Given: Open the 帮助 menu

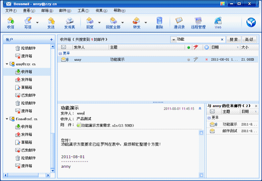Looking at the screenshot, I should click(x=120, y=11).
